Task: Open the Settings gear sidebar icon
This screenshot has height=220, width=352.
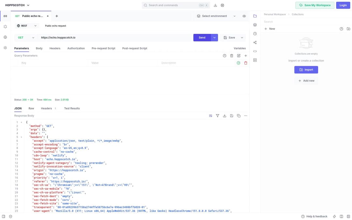Action: (5, 48)
